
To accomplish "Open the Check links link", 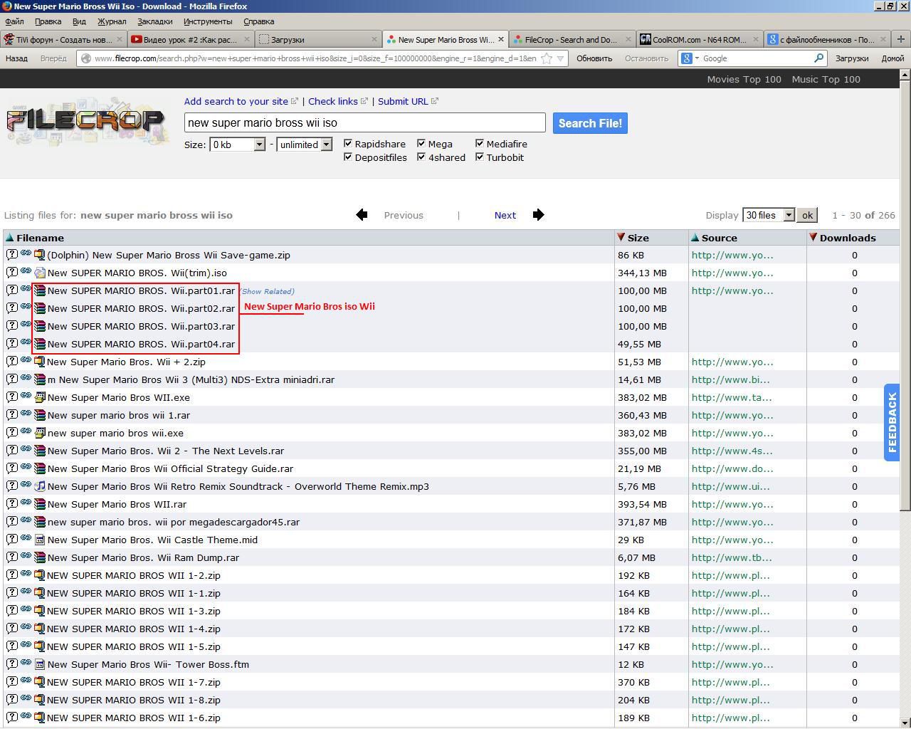I will point(333,101).
